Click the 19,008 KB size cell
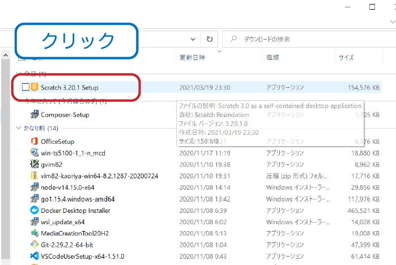This screenshot has width=396, height=265. 365,233
